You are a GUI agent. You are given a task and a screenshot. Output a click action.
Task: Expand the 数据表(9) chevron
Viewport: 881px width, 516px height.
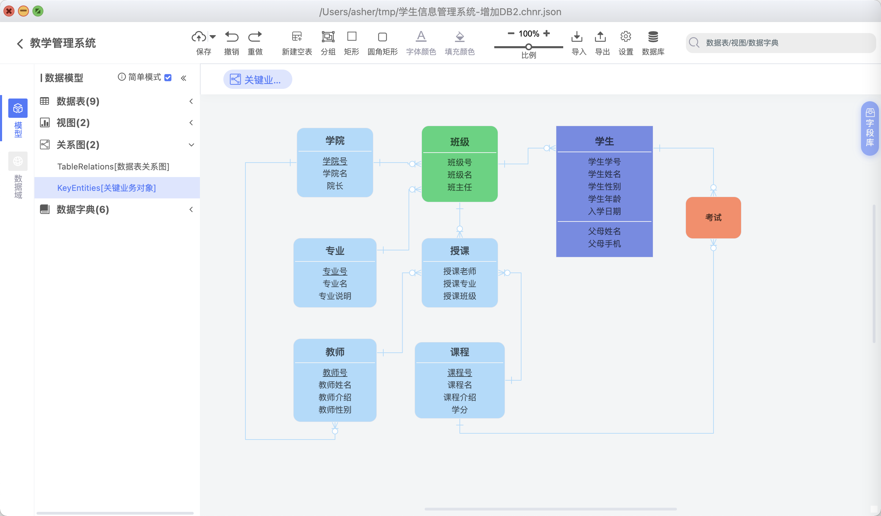[x=191, y=101]
